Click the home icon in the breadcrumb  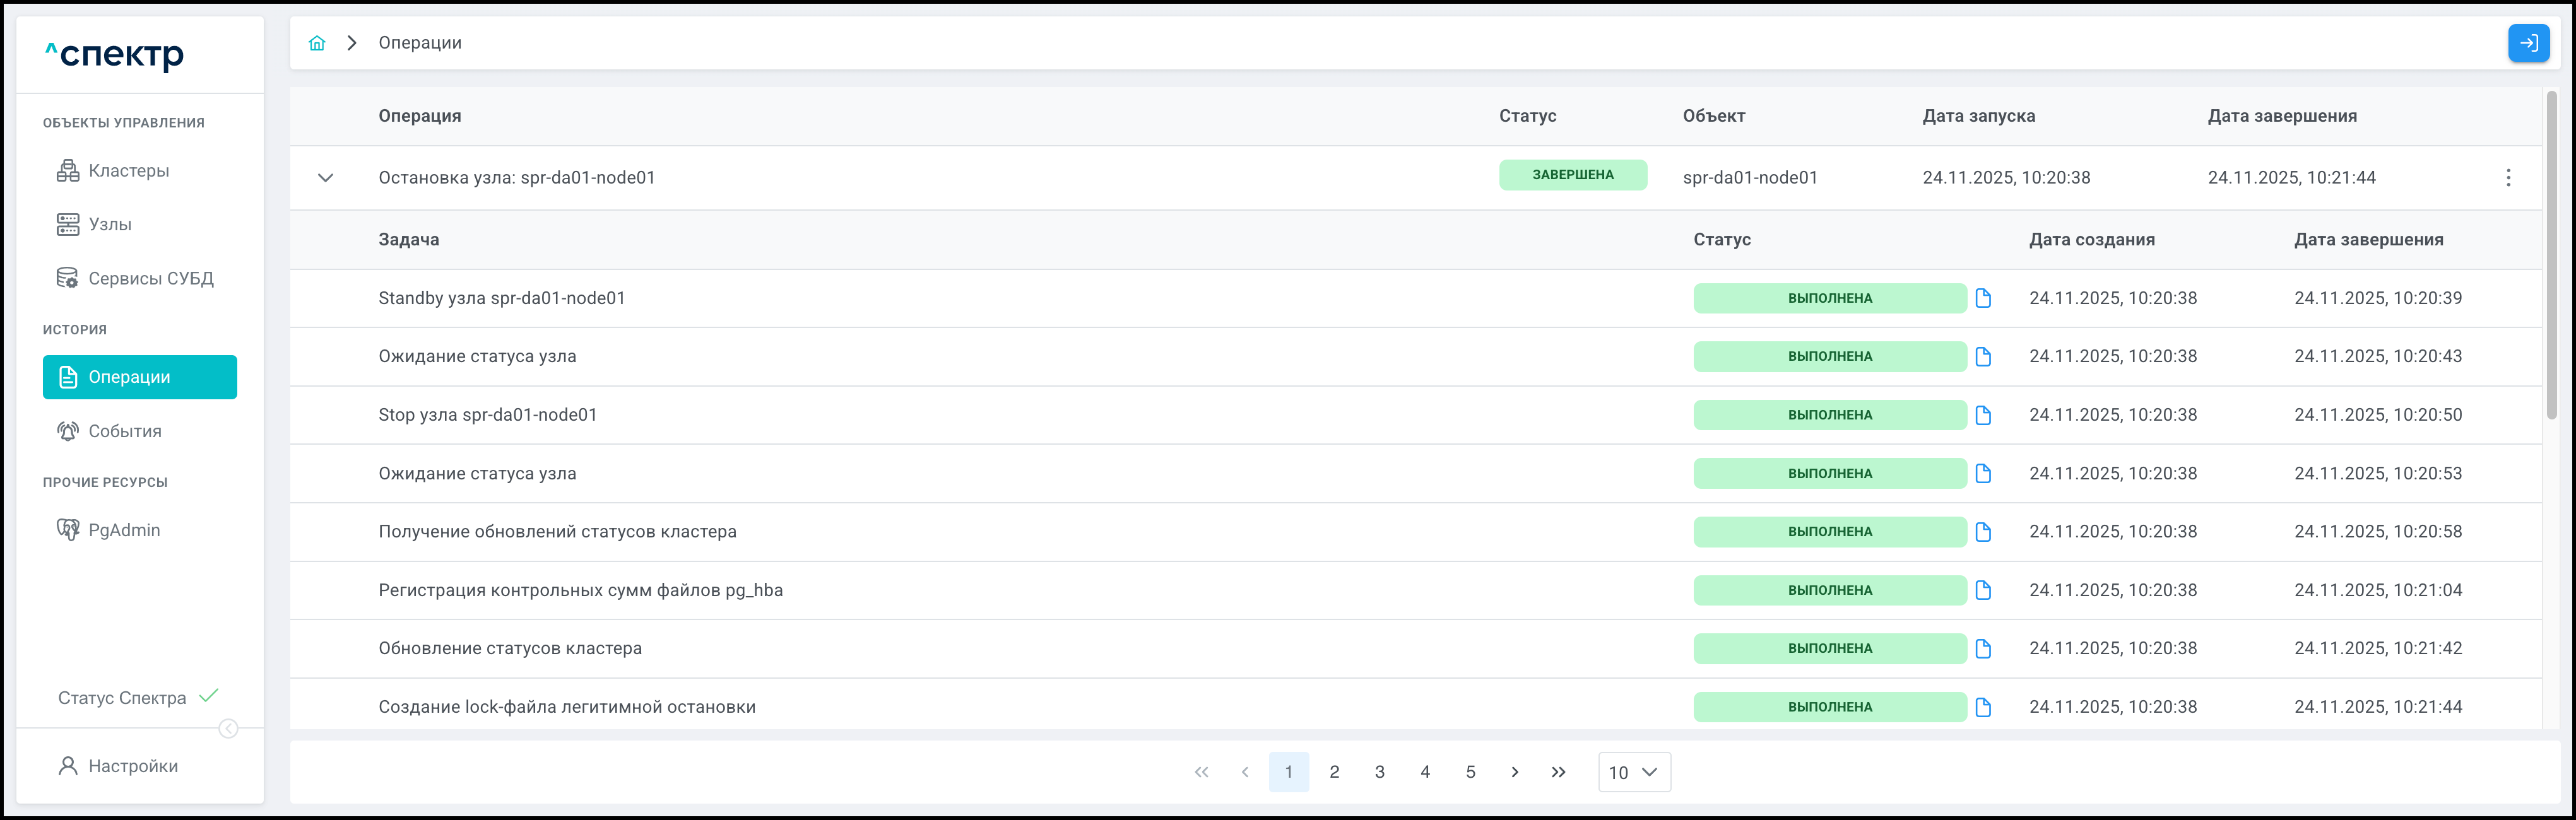317,43
